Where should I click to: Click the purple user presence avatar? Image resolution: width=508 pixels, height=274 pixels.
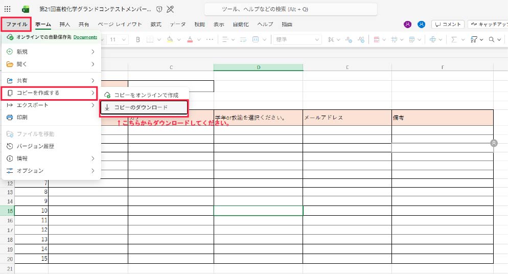point(407,25)
